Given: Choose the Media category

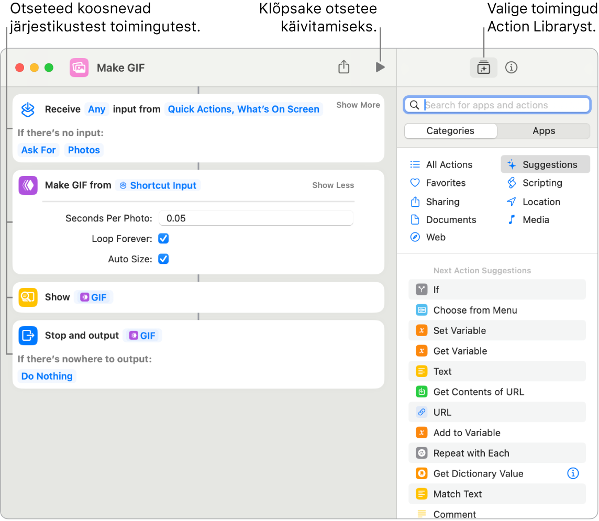Looking at the screenshot, I should click(535, 220).
